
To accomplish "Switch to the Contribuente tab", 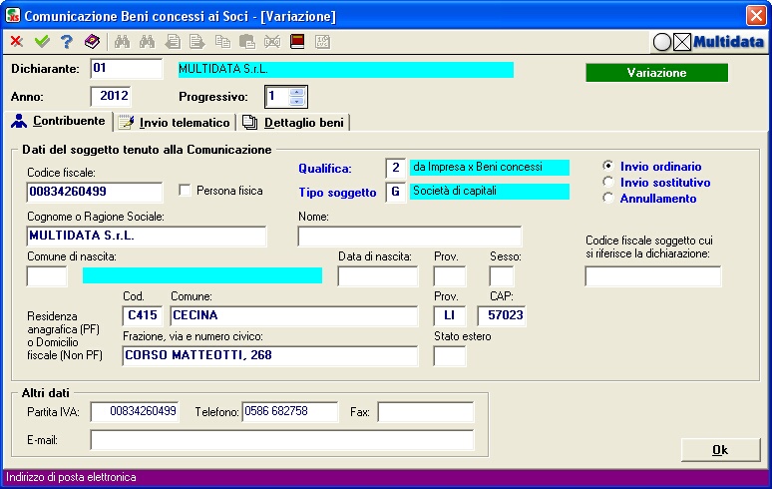I will pyautogui.click(x=59, y=121).
